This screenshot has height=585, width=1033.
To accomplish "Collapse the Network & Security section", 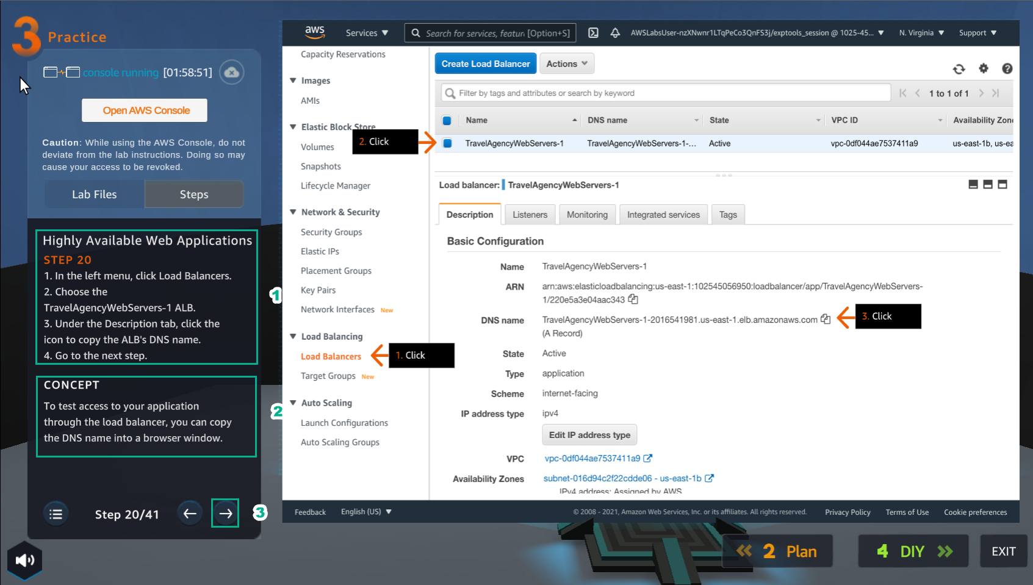I will click(x=293, y=212).
